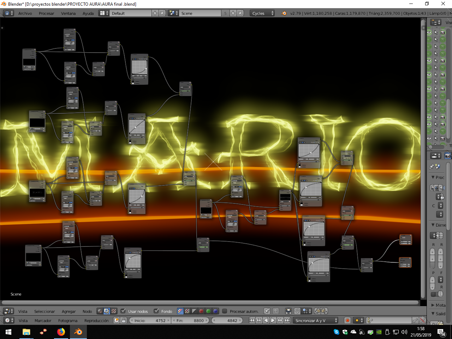452x339 pixels.
Task: Click the red record keyframe button
Action: (347, 320)
